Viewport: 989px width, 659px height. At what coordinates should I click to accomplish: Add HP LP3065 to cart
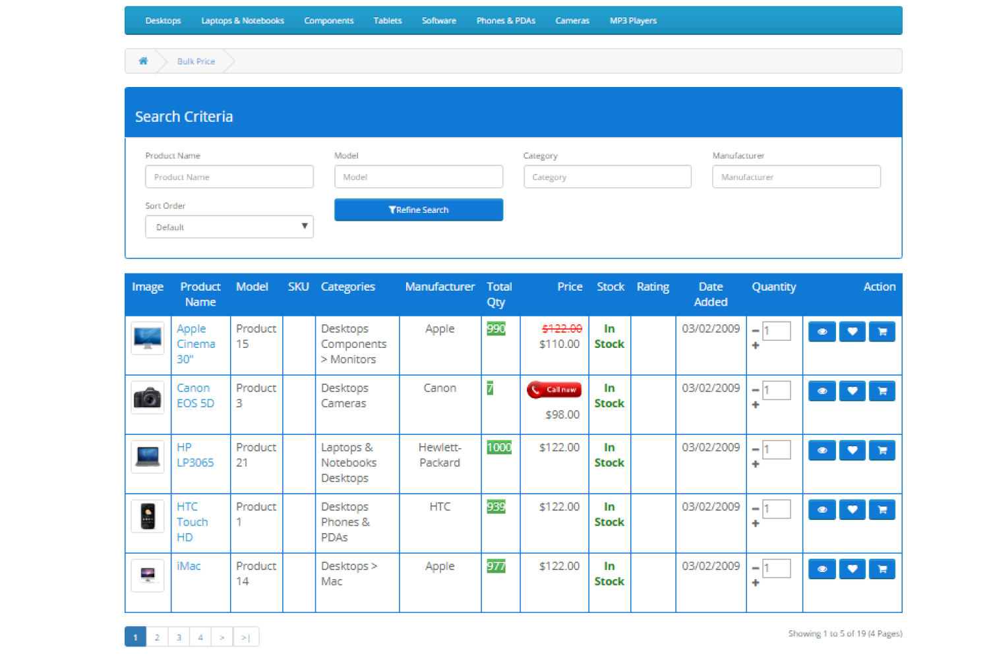882,450
